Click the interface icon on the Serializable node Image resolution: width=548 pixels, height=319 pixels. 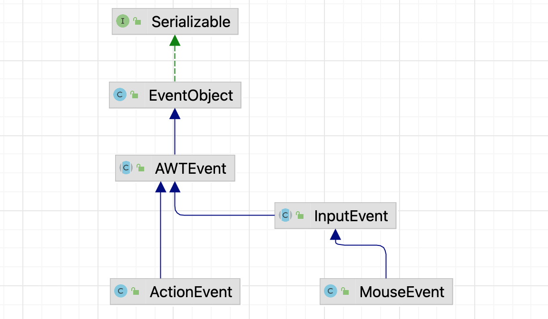click(x=123, y=21)
